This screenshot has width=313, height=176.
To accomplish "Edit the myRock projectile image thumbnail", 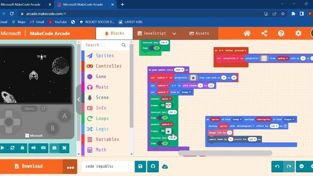I will (x=193, y=78).
